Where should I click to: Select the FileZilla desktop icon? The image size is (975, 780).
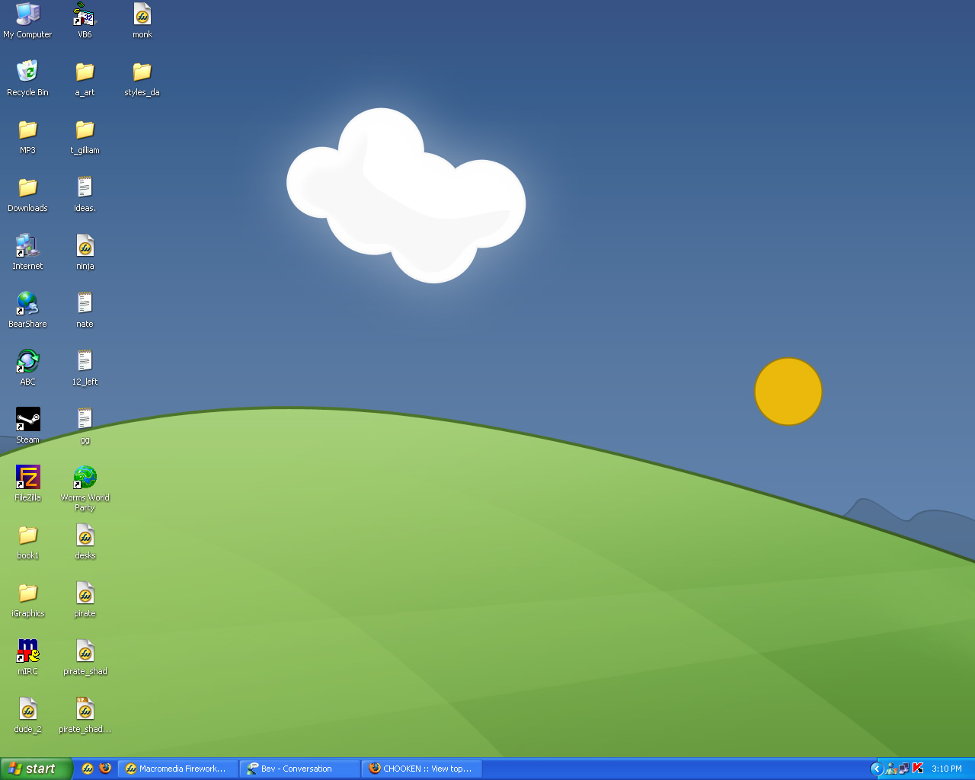[x=27, y=478]
